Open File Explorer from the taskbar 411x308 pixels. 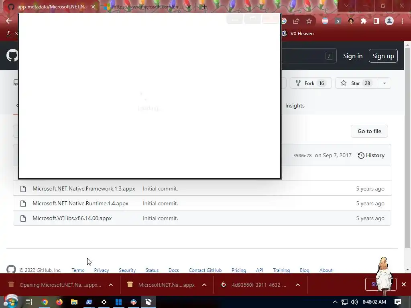coord(74,302)
